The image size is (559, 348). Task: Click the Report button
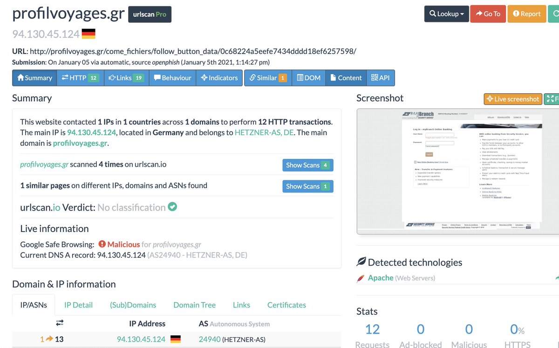[x=526, y=14]
